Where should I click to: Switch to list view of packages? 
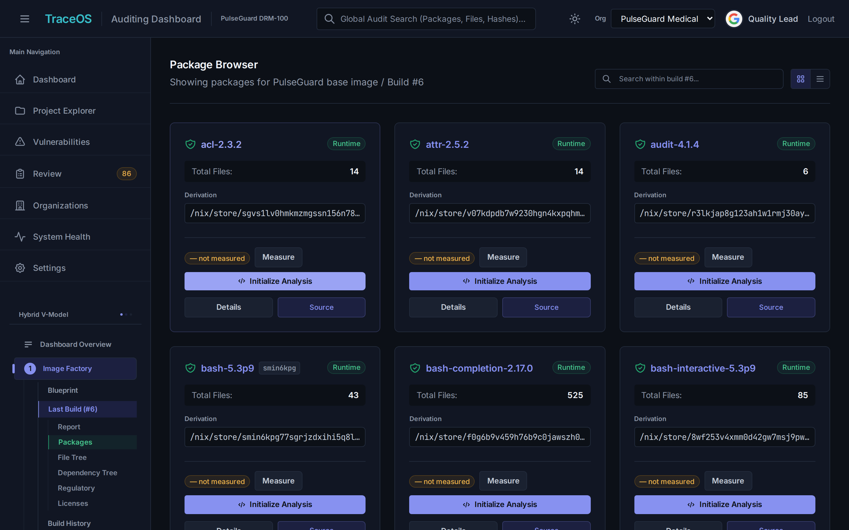pyautogui.click(x=820, y=79)
